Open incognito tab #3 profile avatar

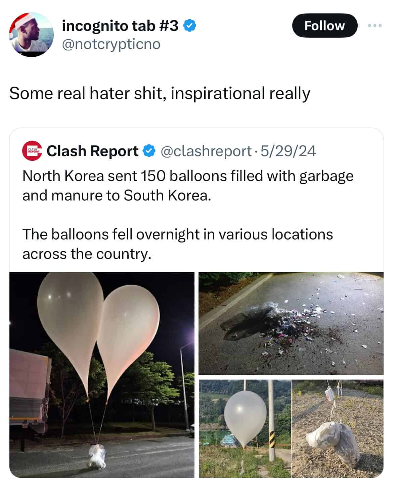pos(31,35)
